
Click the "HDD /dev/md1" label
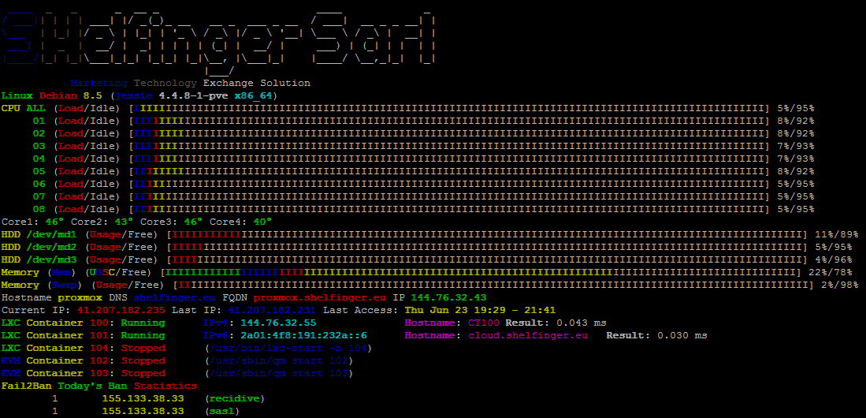tap(39, 234)
